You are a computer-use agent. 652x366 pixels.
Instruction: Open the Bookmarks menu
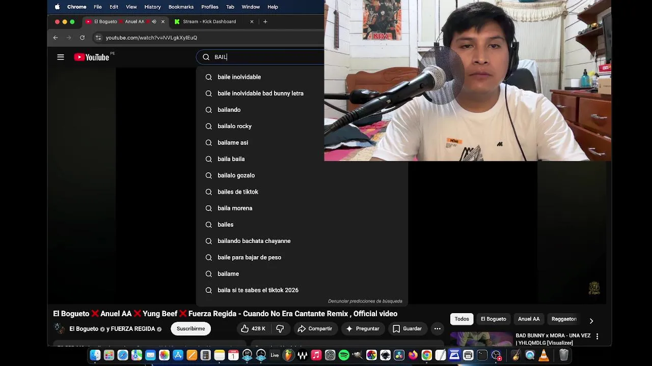click(181, 7)
